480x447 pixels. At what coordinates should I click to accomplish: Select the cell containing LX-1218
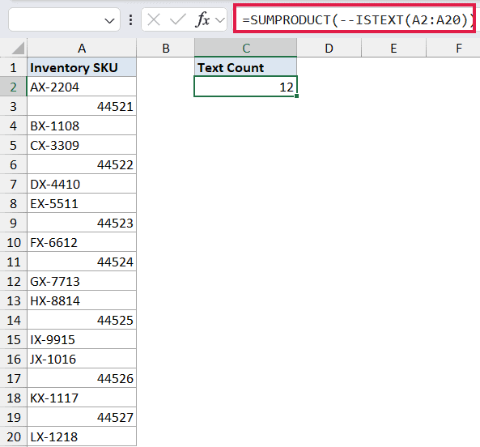click(x=82, y=437)
